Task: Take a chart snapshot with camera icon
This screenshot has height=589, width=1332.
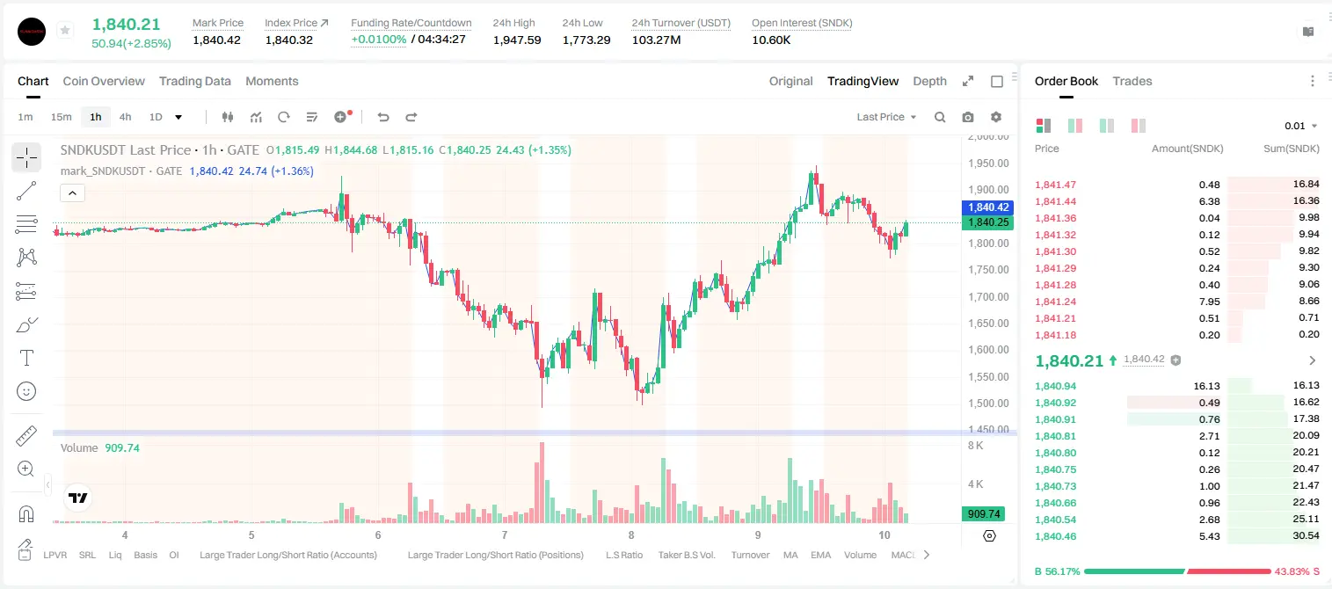Action: 968,117
